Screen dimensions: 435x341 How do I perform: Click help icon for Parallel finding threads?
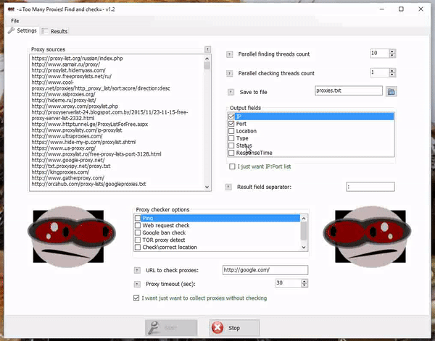[x=229, y=54]
